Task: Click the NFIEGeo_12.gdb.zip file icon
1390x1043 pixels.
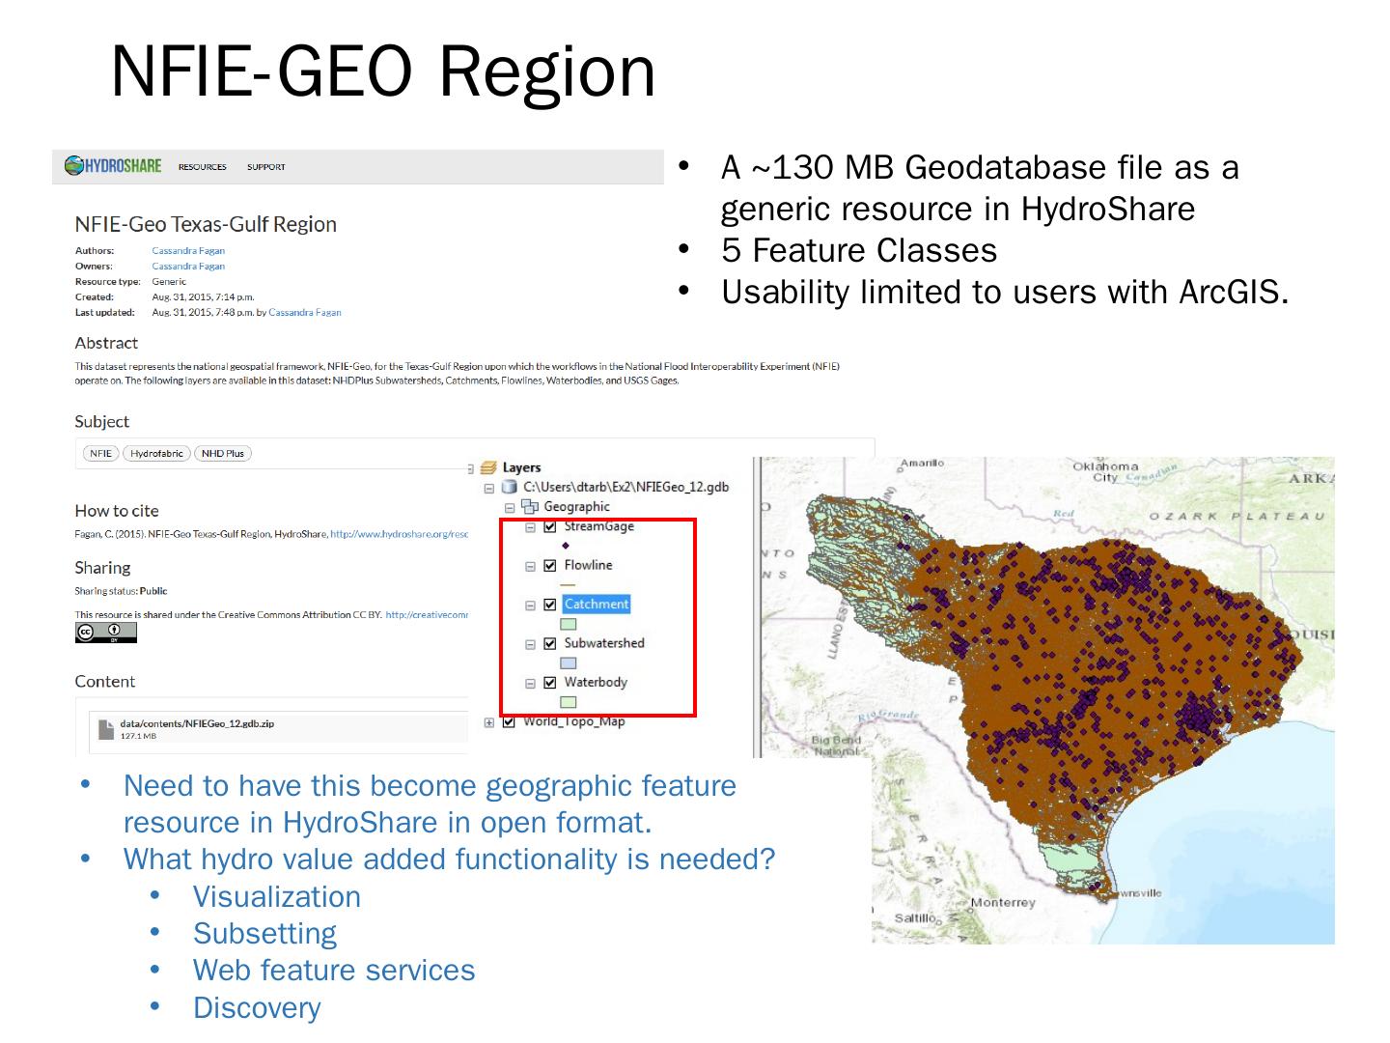Action: (x=105, y=728)
